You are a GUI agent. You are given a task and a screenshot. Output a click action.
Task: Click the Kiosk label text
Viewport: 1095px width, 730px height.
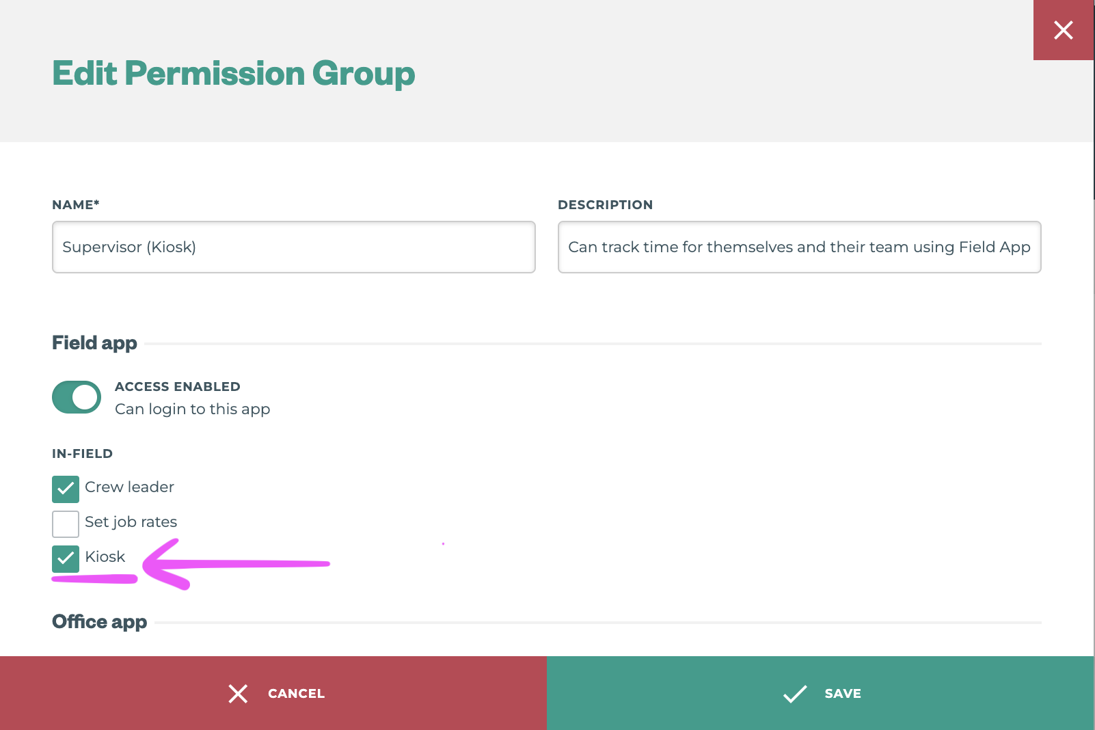pyautogui.click(x=105, y=556)
